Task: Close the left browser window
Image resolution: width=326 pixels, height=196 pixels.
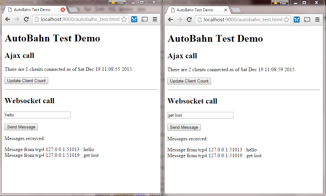Action: pos(154,3)
